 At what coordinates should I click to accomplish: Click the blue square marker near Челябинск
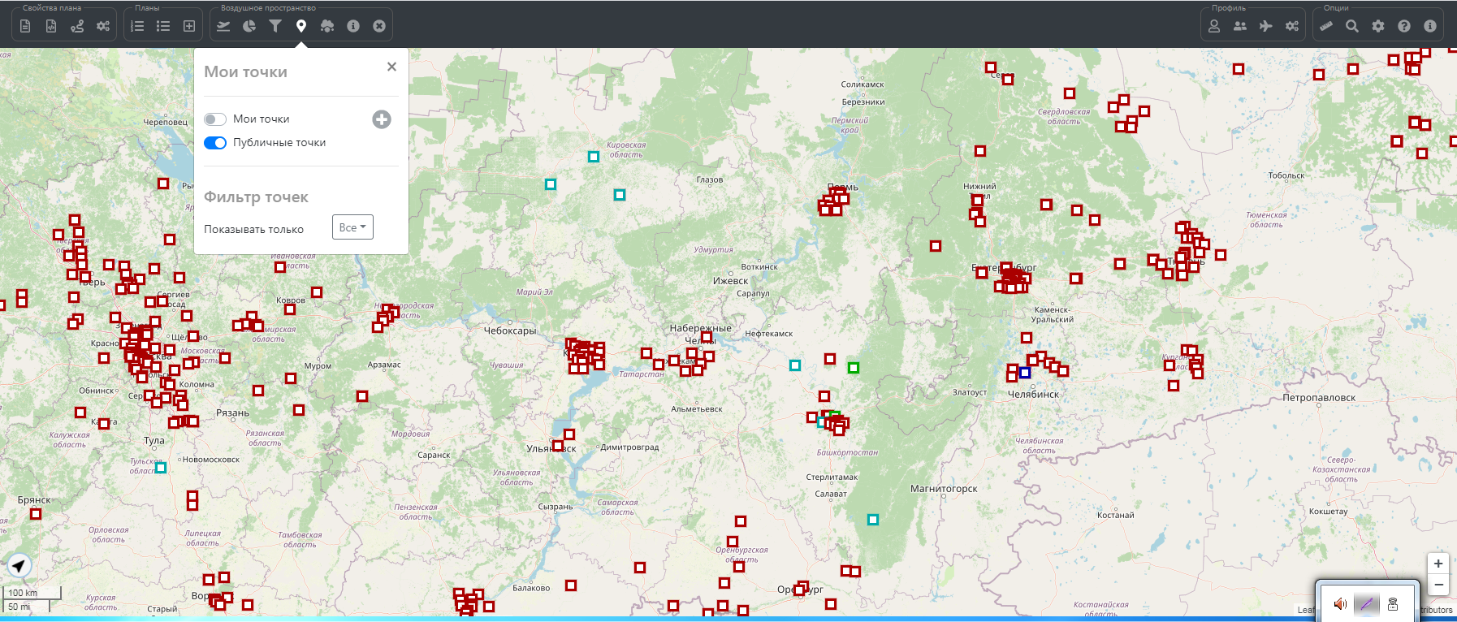pos(1025,373)
